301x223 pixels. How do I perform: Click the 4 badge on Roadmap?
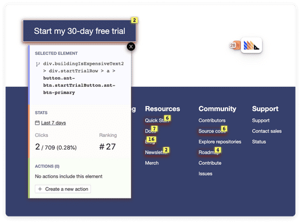[x=218, y=150]
